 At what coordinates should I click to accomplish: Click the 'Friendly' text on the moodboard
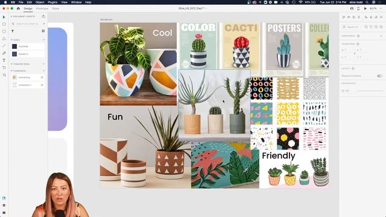click(279, 156)
